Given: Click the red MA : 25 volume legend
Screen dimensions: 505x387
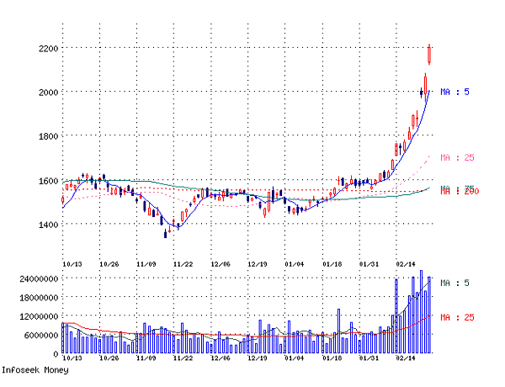Looking at the screenshot, I should (457, 317).
